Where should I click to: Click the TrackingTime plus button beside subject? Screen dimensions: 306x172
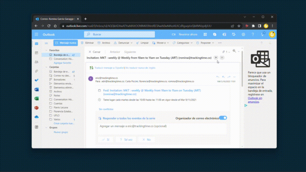tap(222, 58)
